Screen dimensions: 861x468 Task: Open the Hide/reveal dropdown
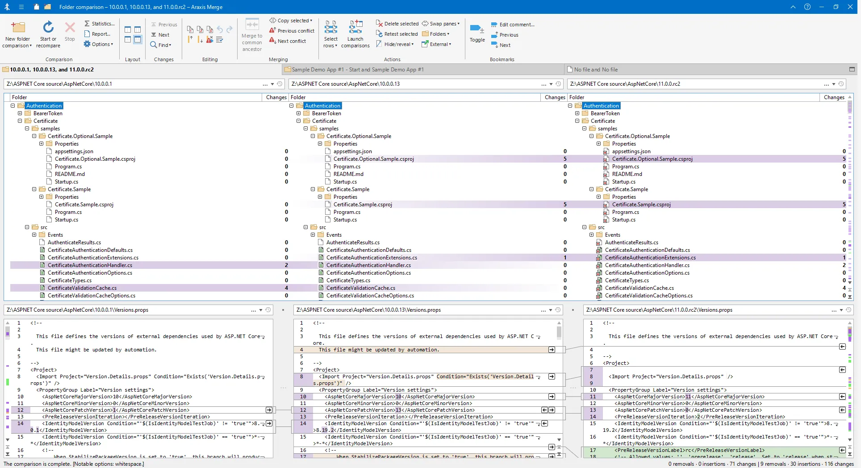(x=395, y=44)
